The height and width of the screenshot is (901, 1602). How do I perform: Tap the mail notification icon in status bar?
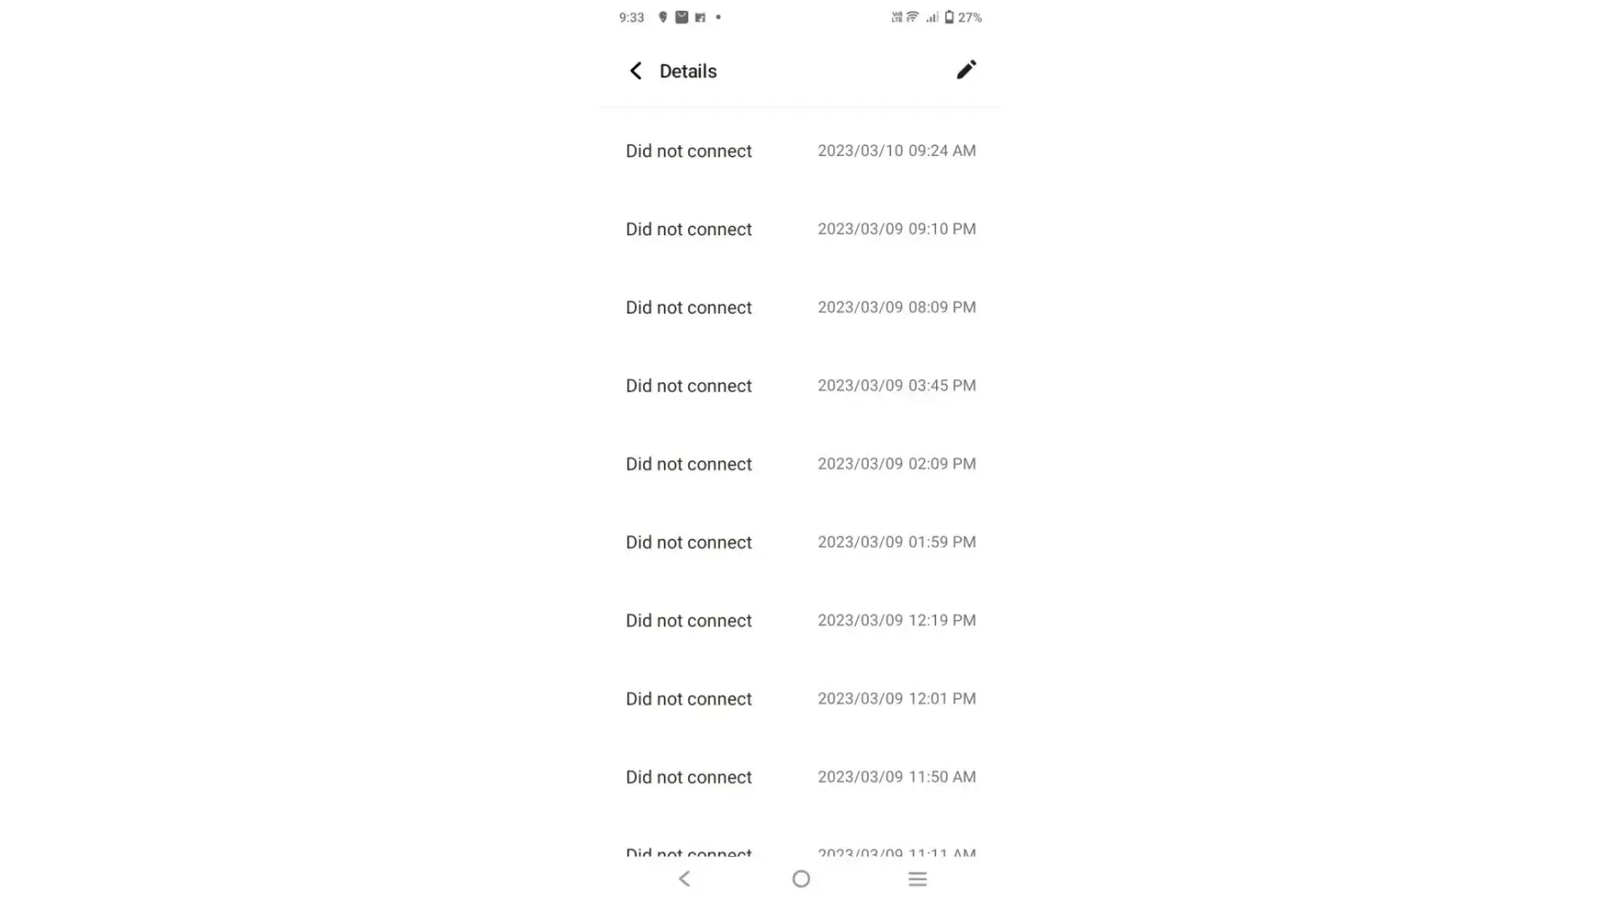(682, 17)
